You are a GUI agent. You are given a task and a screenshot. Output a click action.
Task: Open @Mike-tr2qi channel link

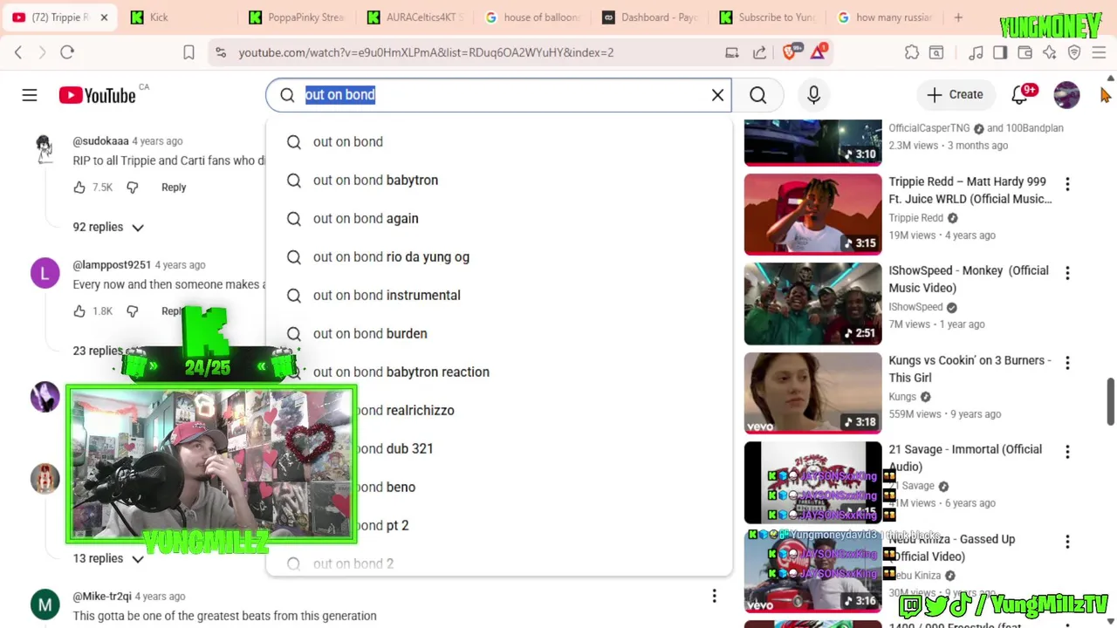pyautogui.click(x=102, y=596)
